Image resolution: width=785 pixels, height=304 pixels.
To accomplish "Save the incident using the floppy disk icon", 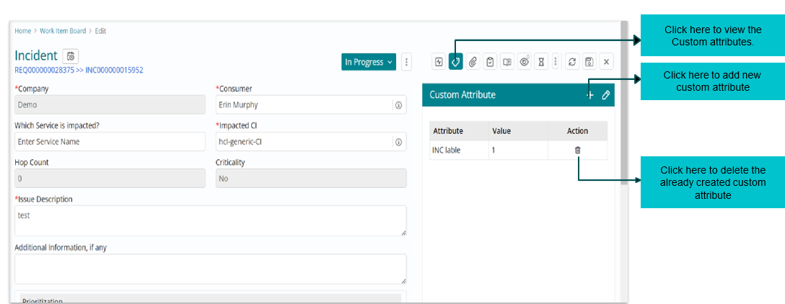I will click(589, 62).
